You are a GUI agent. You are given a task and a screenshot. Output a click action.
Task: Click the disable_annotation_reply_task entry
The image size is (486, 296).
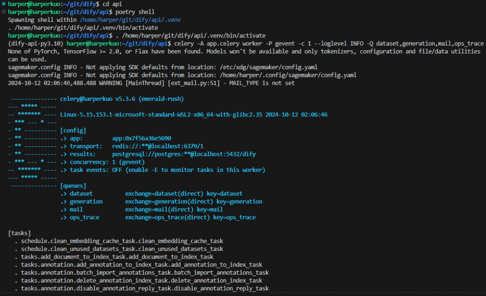[x=145, y=288]
